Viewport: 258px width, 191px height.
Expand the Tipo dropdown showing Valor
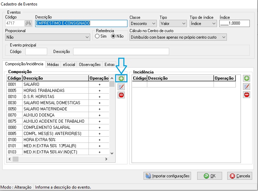(x=173, y=24)
